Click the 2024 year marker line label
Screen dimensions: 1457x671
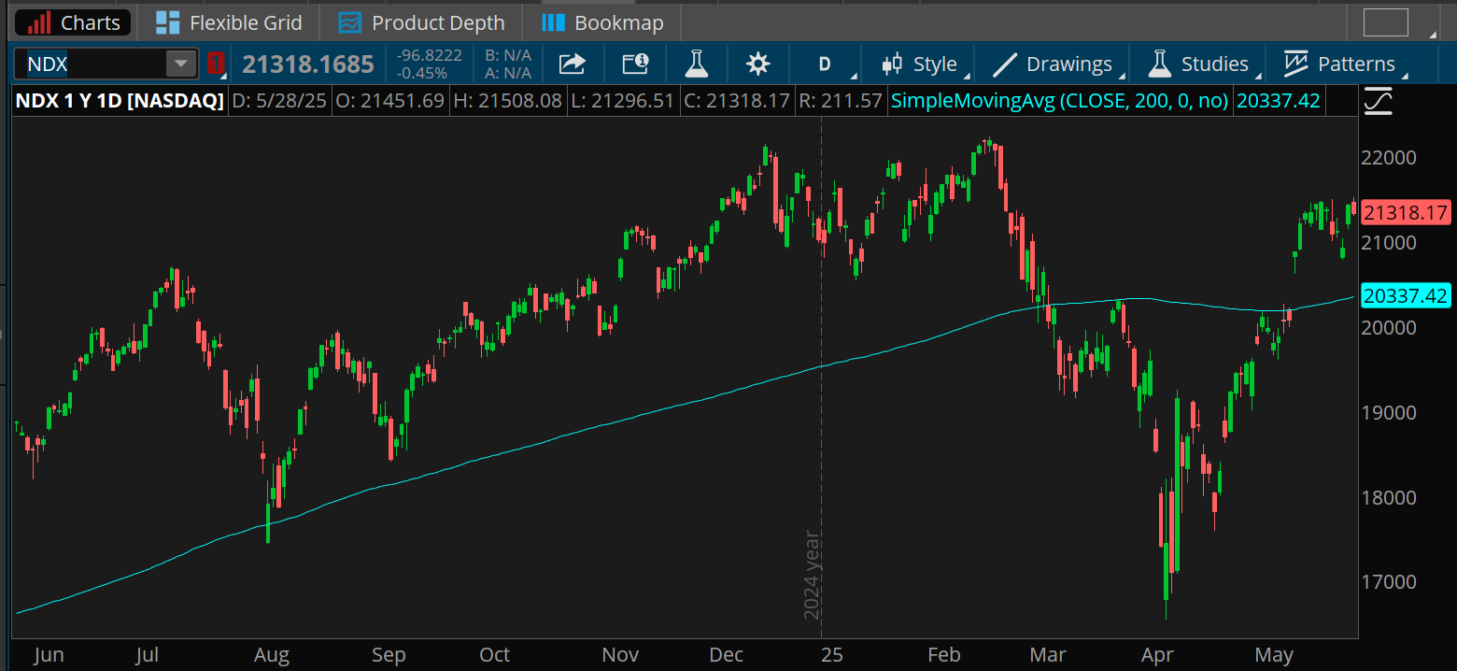click(812, 575)
